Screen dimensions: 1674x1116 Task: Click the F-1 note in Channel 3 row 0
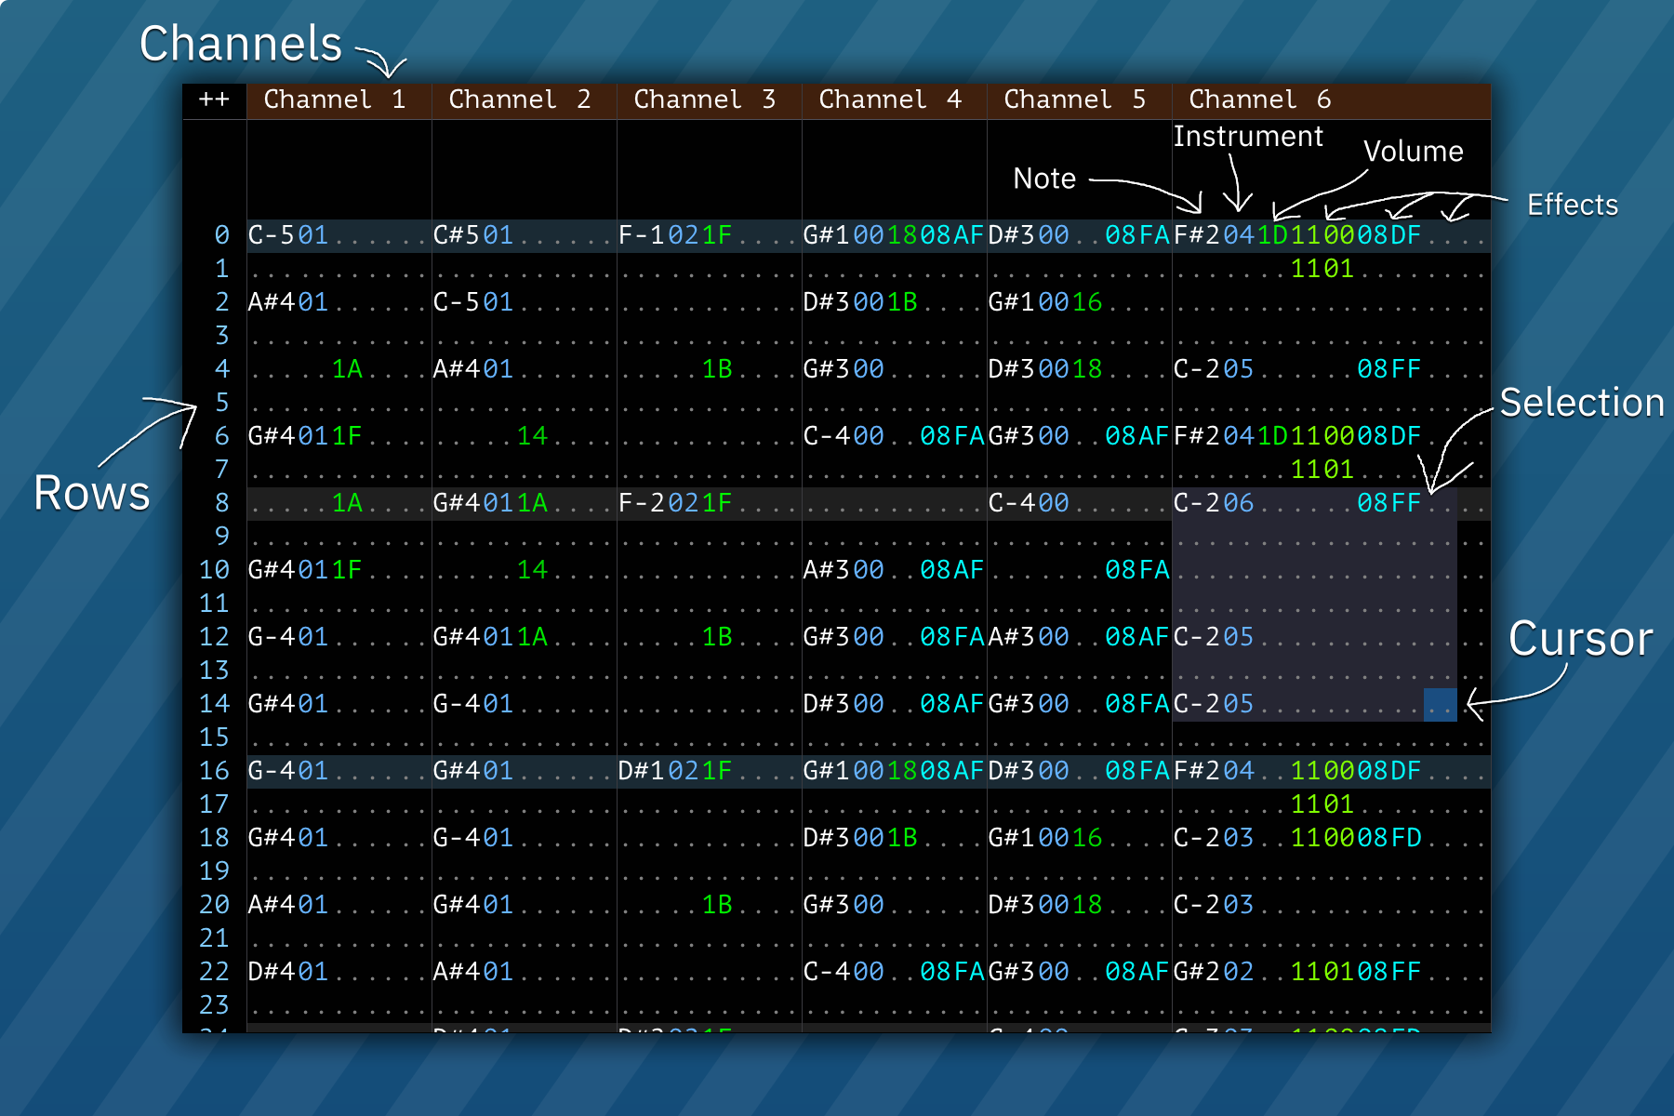pyautogui.click(x=642, y=235)
